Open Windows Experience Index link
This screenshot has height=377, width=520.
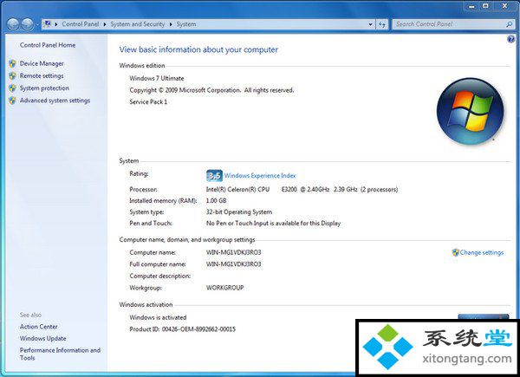pos(260,175)
